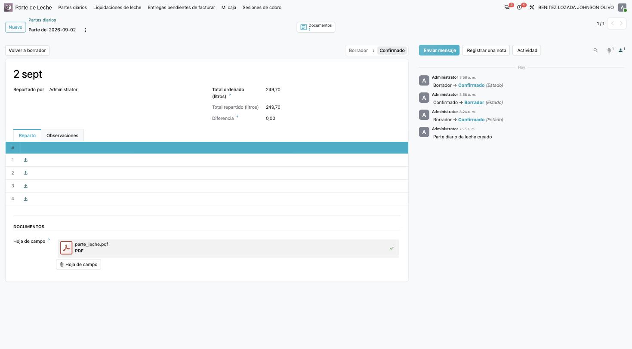The image size is (632, 349).
Task: Click the debug tools wrench icon
Action: point(532,7)
